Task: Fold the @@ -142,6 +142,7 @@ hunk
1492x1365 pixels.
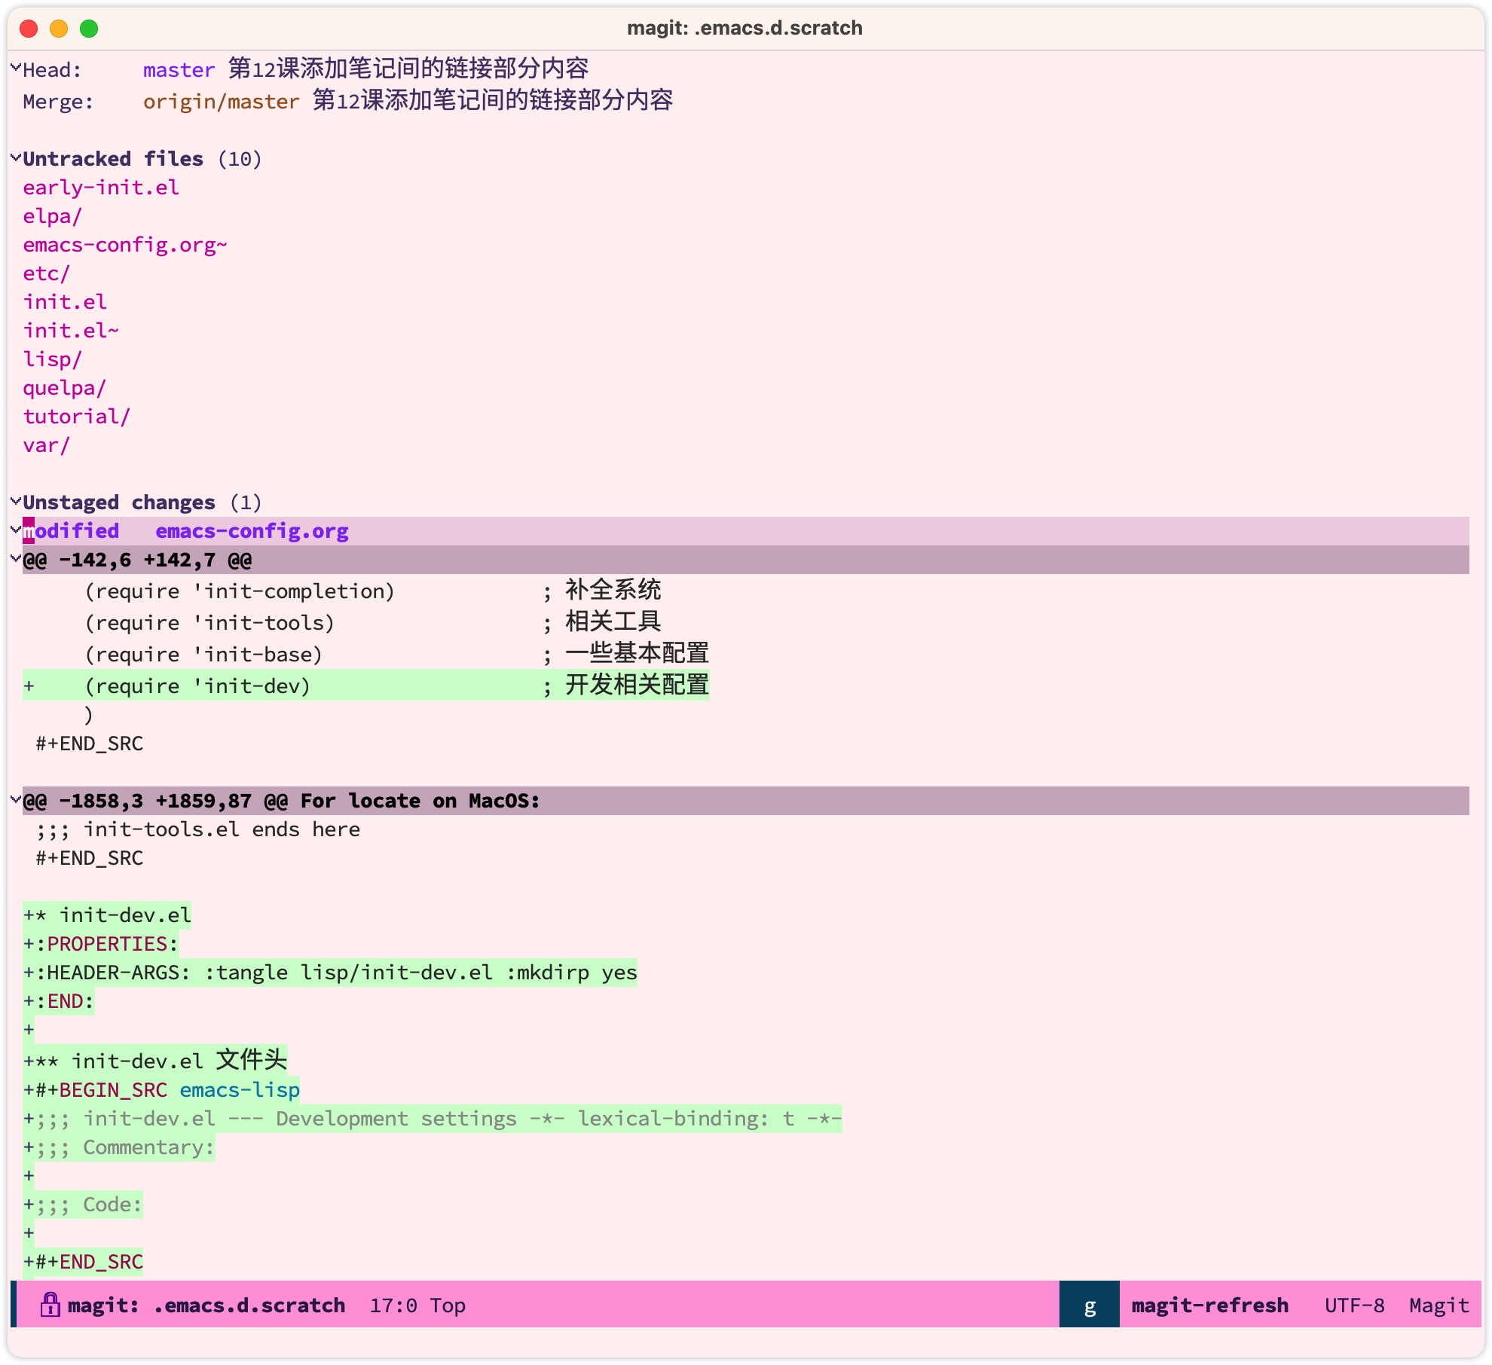Action: (15, 559)
